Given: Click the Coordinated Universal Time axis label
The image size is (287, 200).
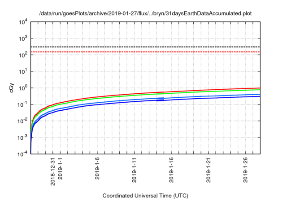Looking at the screenshot, I should pyautogui.click(x=145, y=196).
